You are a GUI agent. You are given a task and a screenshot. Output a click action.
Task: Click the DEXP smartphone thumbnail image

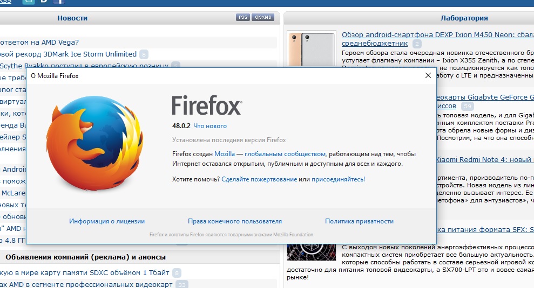311,49
